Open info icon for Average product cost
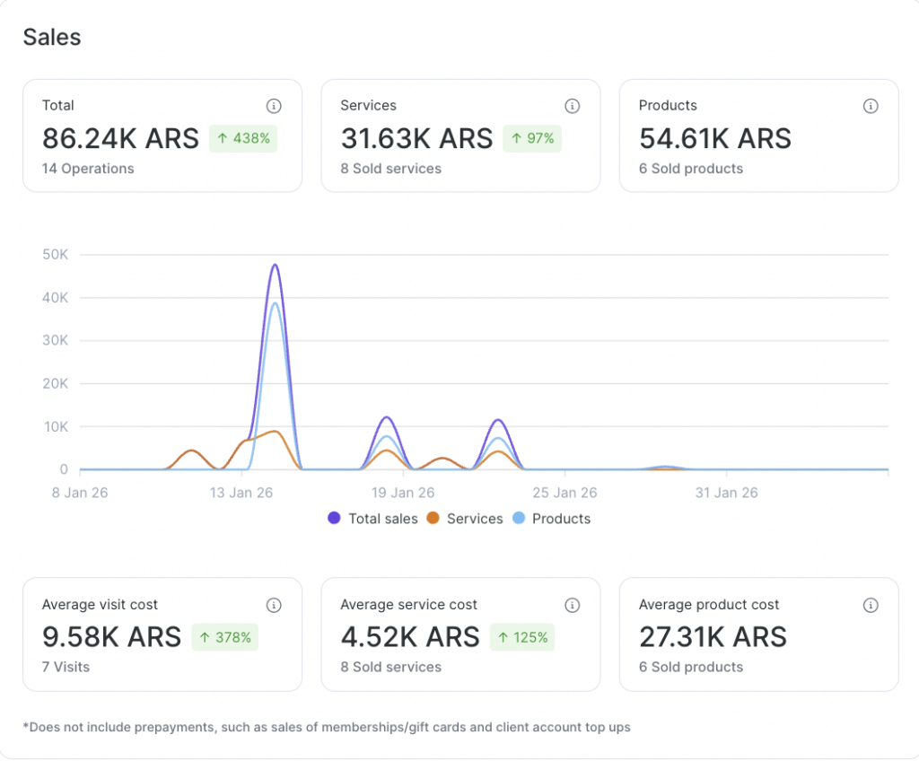The height and width of the screenshot is (761, 919). tap(870, 605)
